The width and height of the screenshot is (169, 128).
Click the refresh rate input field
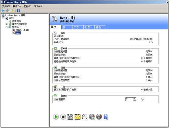pyautogui.click(x=129, y=99)
